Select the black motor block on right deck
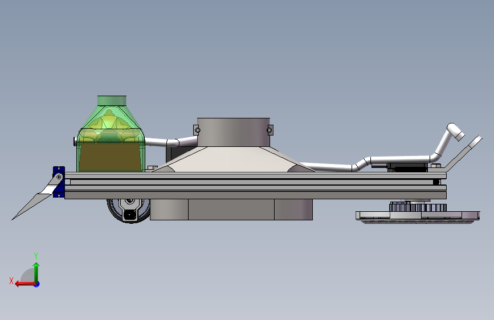 pos(407,167)
